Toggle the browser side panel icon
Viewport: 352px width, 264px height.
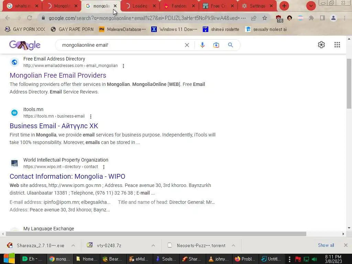click(x=322, y=18)
